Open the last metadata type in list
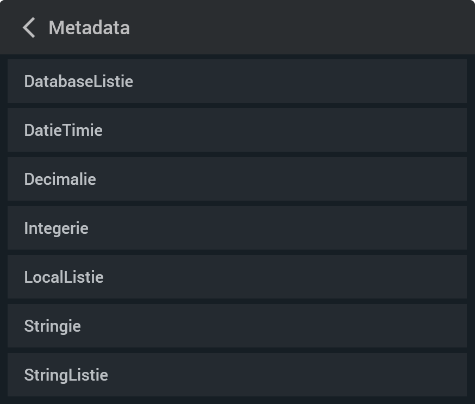Screen dimensions: 475x404 click(x=237, y=375)
